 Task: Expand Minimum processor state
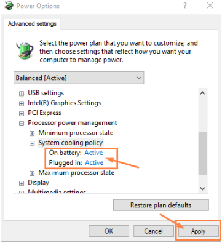tap(32, 133)
